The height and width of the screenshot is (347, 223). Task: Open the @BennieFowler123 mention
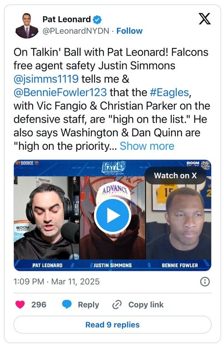(x=60, y=93)
